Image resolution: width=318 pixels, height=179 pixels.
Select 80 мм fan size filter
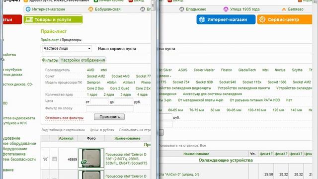pyautogui.click(x=215, y=110)
